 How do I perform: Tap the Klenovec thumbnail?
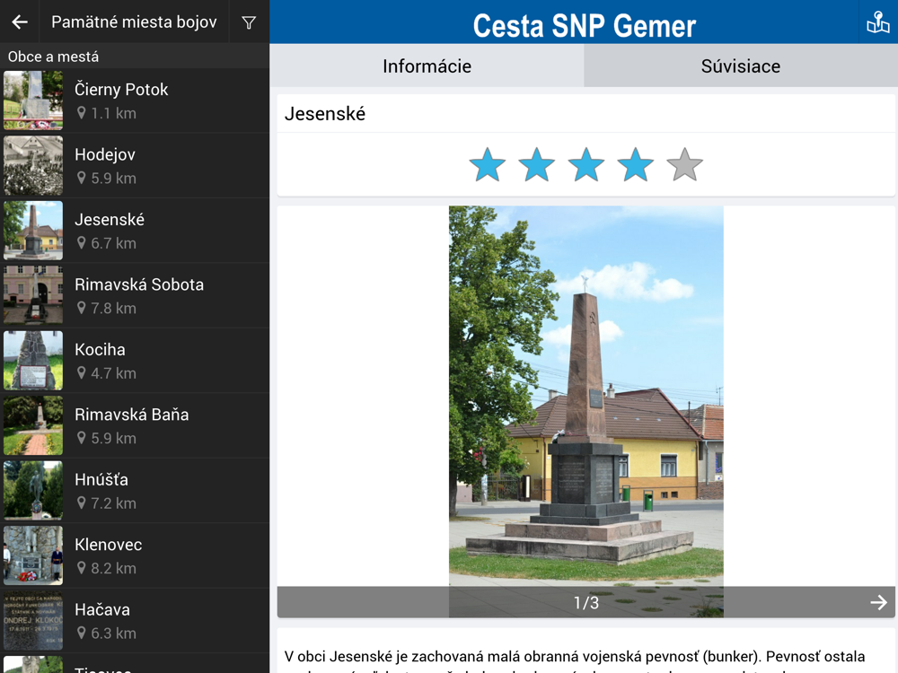(33, 555)
